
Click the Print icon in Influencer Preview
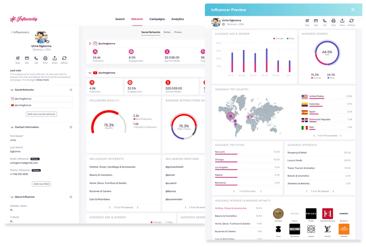333,21
